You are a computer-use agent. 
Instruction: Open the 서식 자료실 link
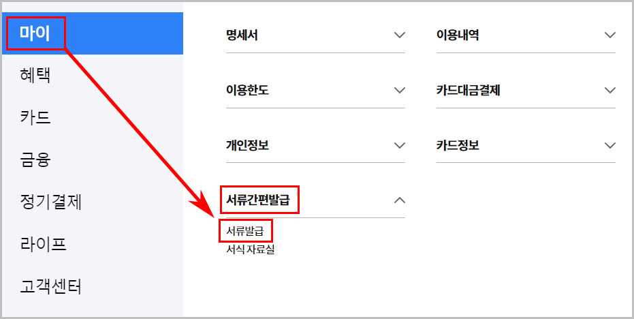251,249
